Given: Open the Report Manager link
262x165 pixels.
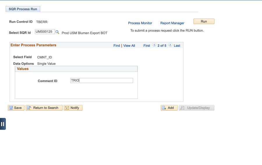Looking at the screenshot, I should point(172,23).
